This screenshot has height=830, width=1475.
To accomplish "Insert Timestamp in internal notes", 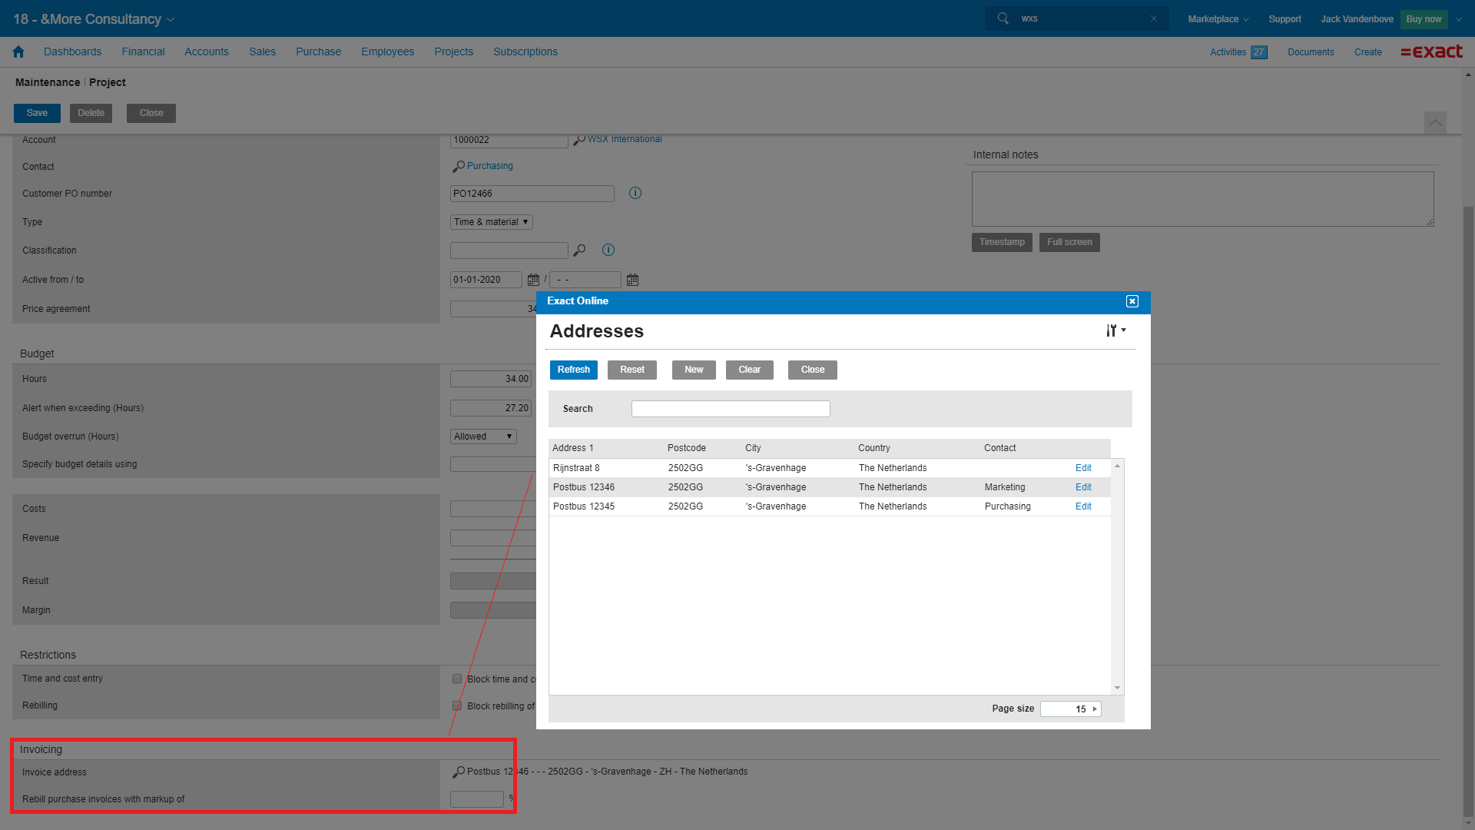I will click(x=1002, y=242).
